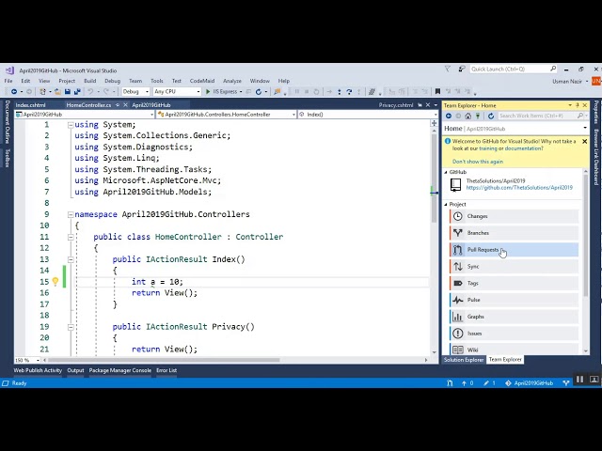Screen dimensions: 602x451
Task: Switch to the April2019GitHub tab
Action: pos(151,105)
